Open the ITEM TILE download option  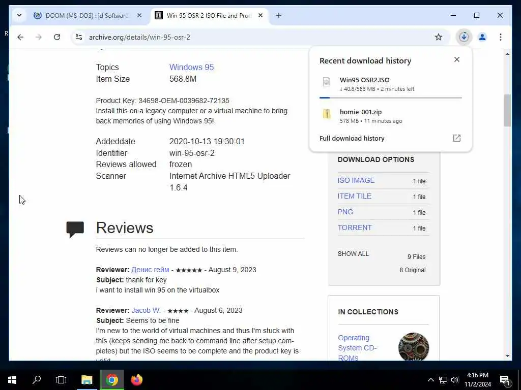[x=355, y=196]
